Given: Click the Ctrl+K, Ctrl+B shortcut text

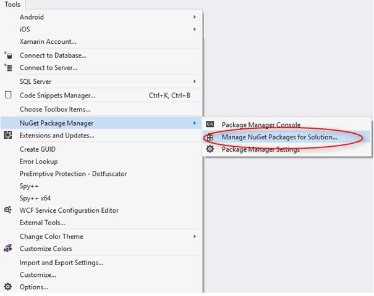Looking at the screenshot, I should (169, 96).
